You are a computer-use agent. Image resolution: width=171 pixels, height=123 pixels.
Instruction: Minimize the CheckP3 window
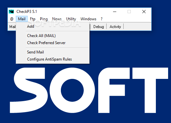[115, 12]
